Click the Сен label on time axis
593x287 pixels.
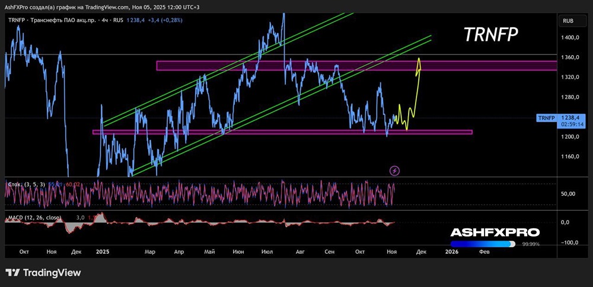[329, 251]
